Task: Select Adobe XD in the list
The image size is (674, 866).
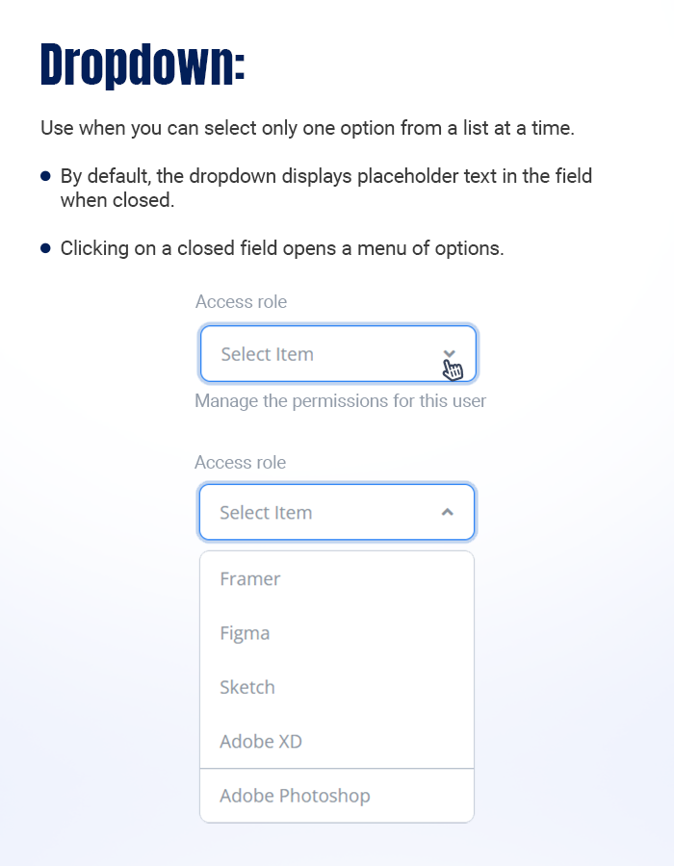Action: 260,741
